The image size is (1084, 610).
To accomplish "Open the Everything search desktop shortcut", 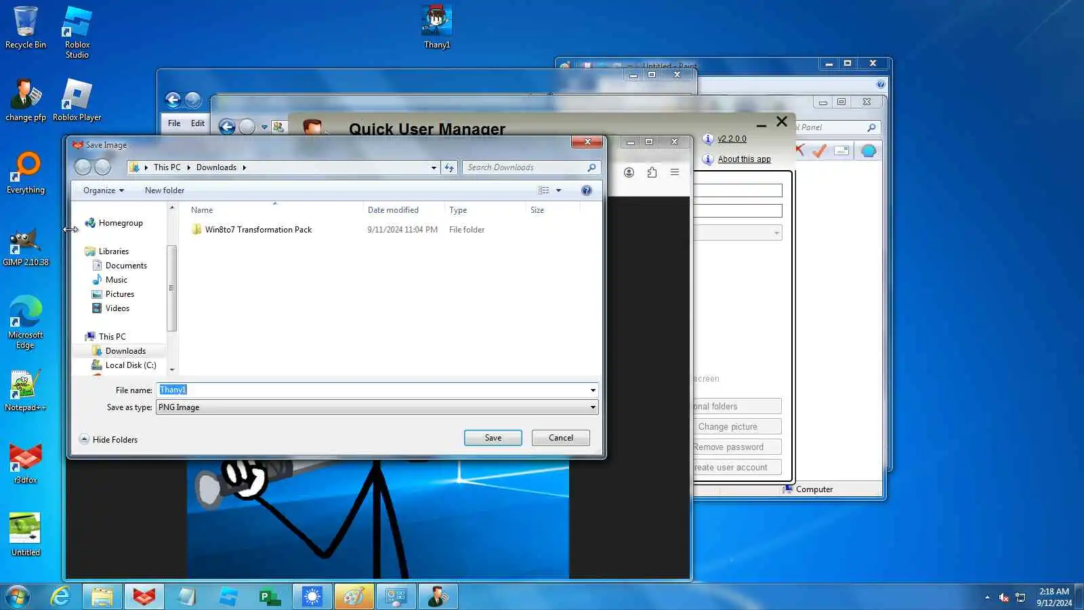I will coord(26,173).
